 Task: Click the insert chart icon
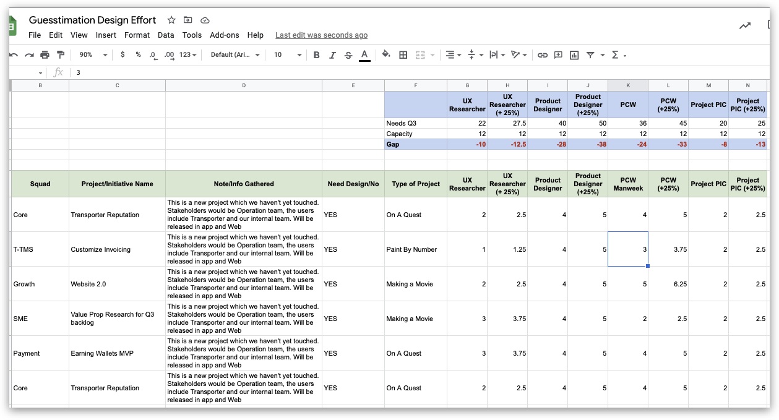[574, 55]
